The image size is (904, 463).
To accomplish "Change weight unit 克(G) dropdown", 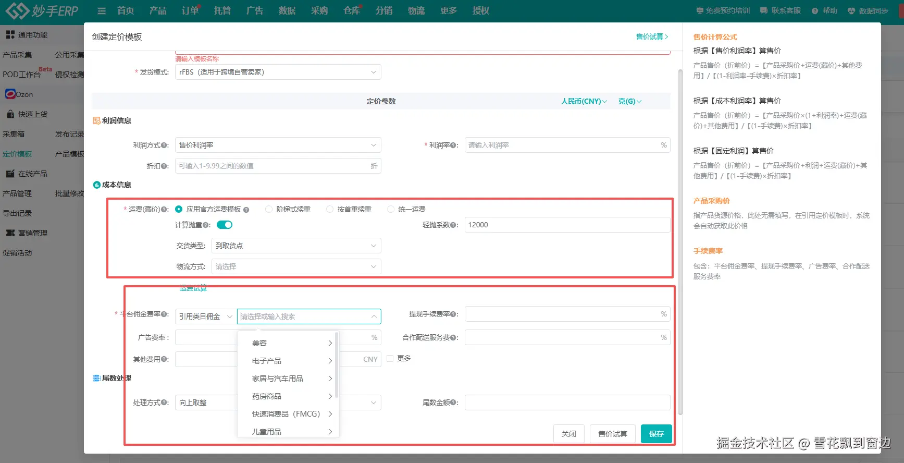I will tap(629, 101).
